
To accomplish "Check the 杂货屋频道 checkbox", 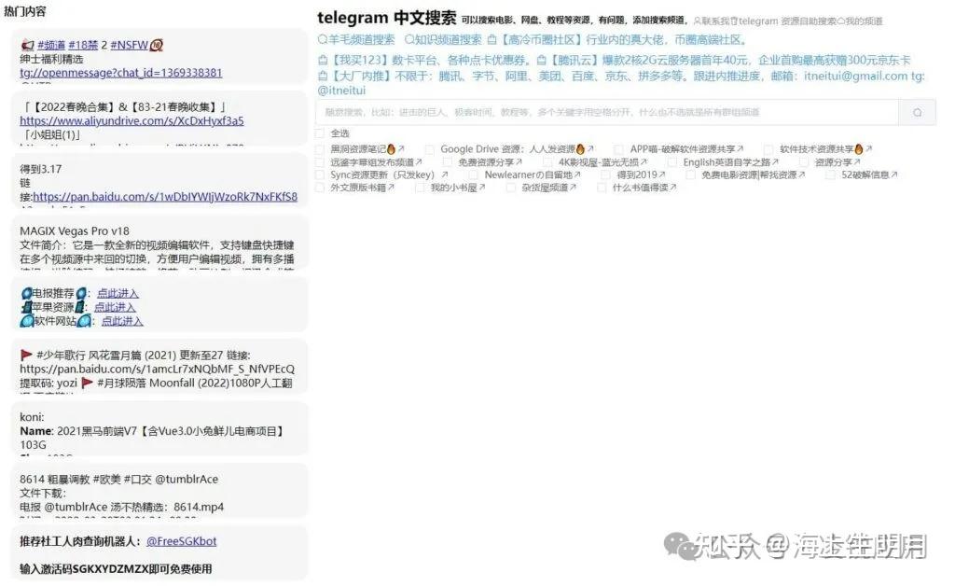I will [x=511, y=188].
